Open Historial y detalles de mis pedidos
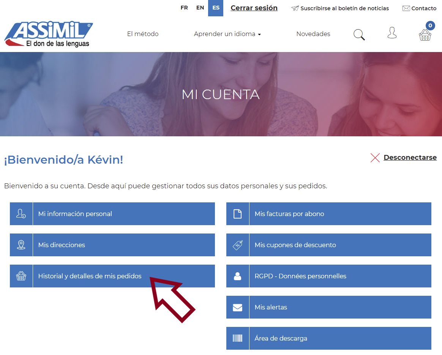 [90, 276]
